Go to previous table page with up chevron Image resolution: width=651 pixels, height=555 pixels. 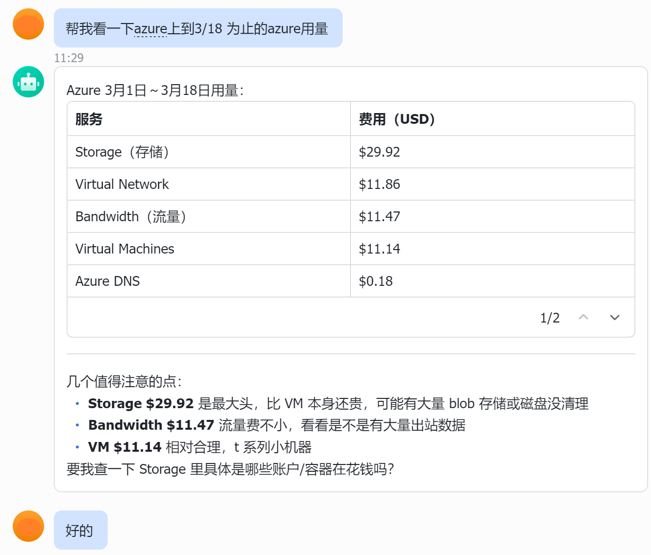(x=583, y=318)
